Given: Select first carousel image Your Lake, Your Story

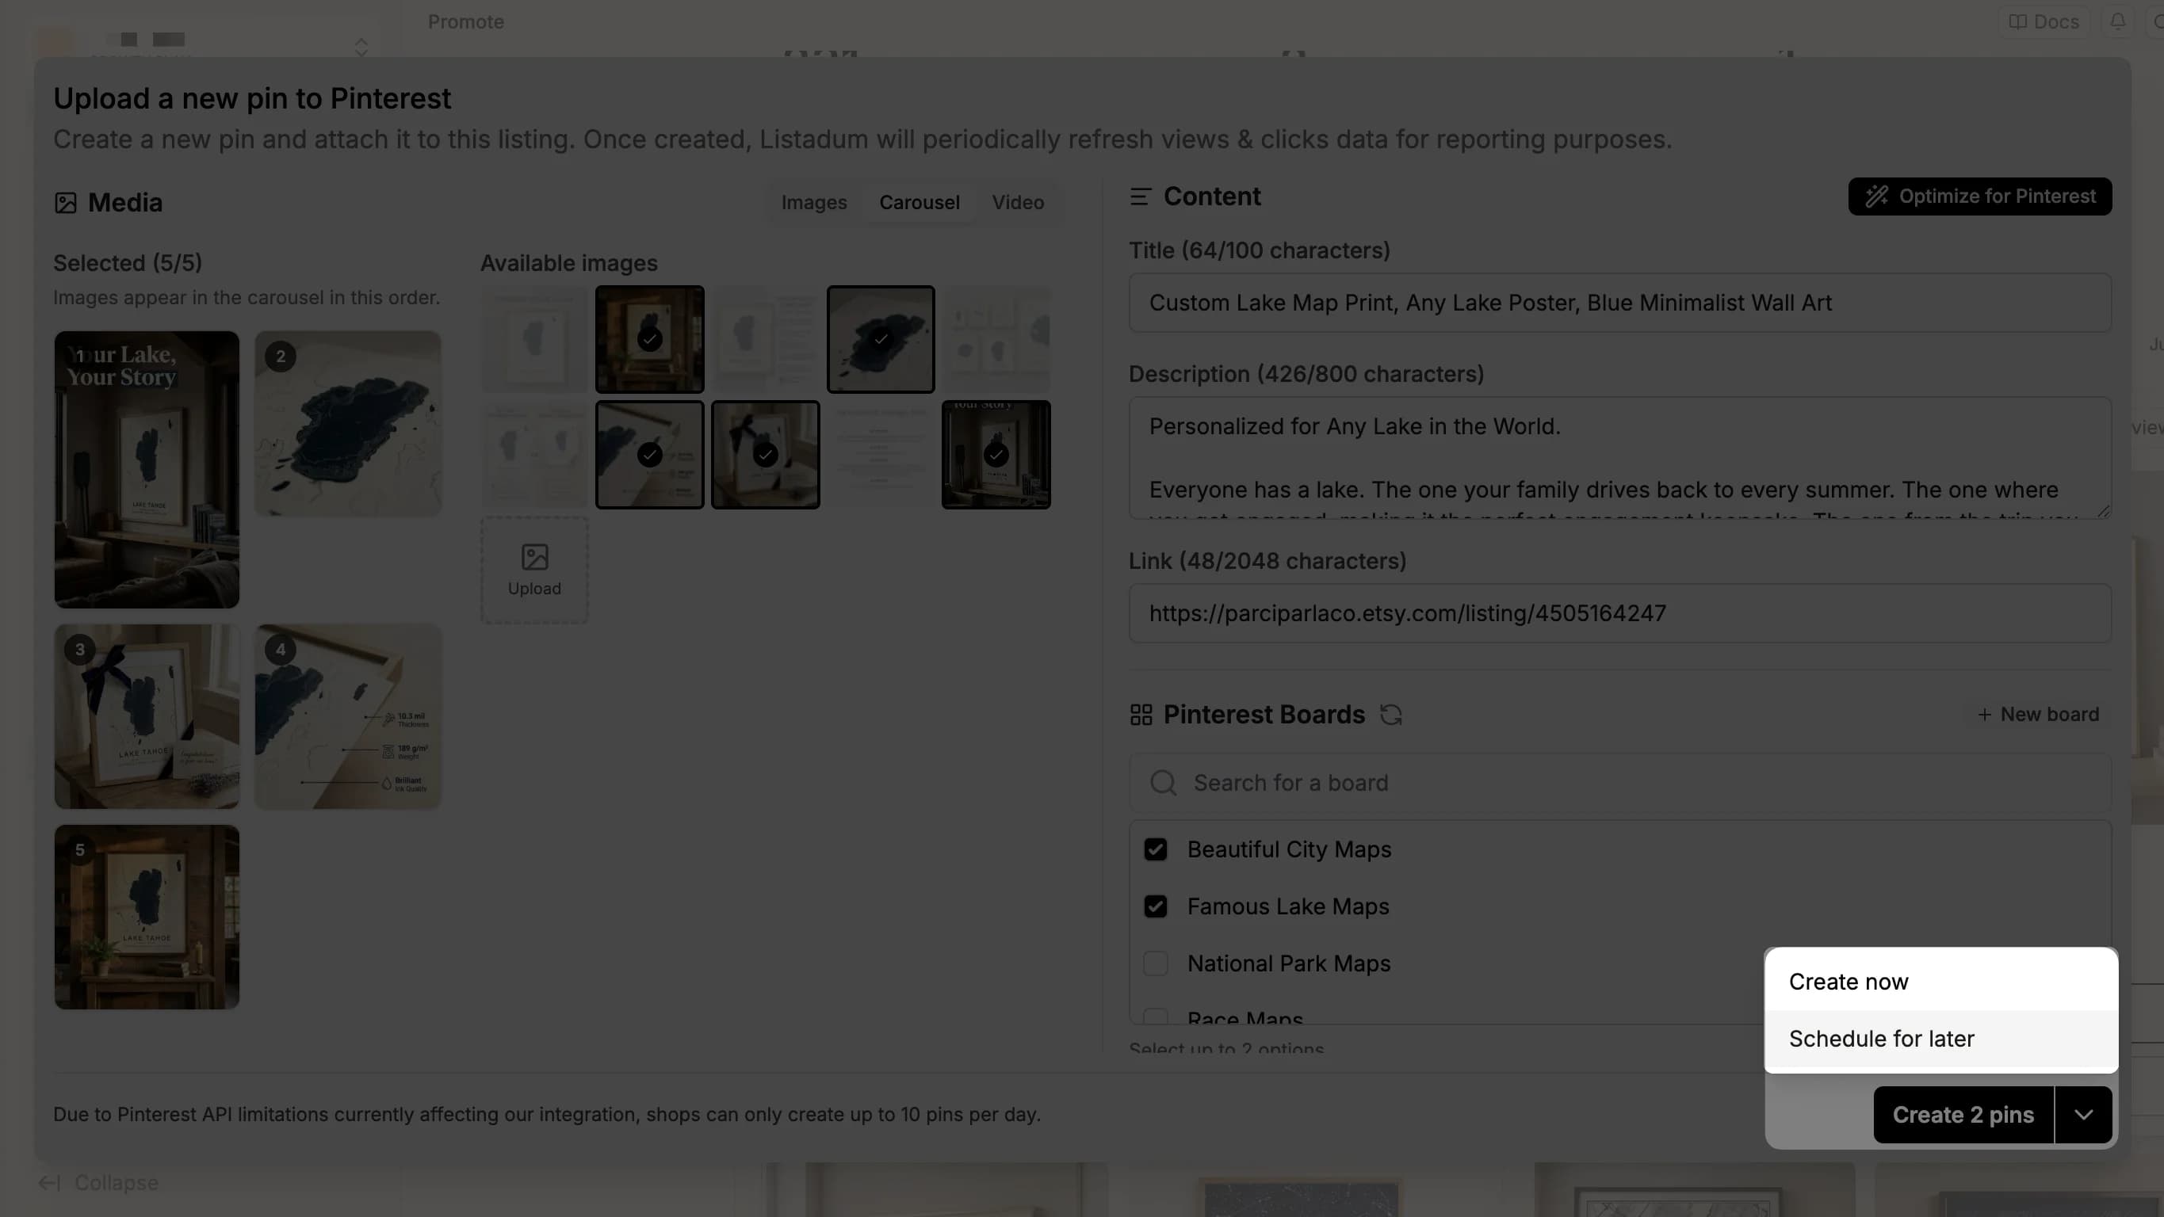Looking at the screenshot, I should click(147, 470).
